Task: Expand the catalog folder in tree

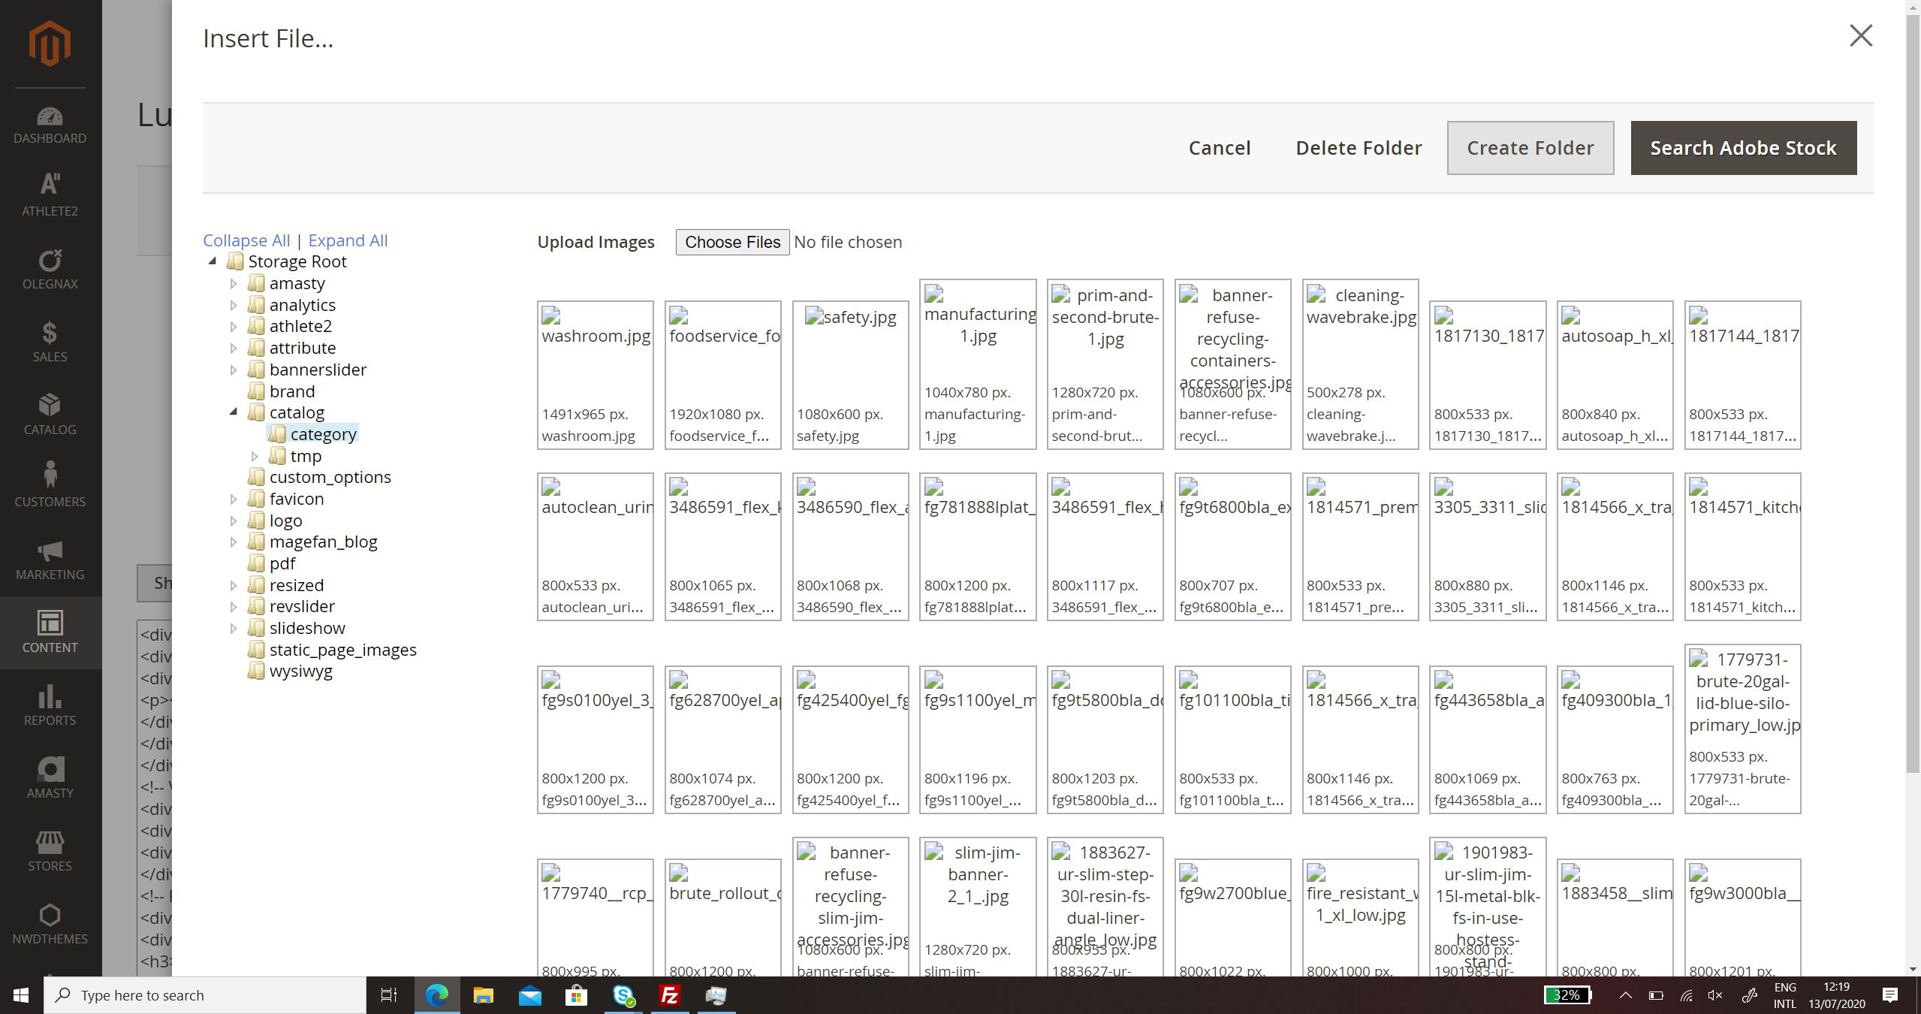Action: (234, 412)
